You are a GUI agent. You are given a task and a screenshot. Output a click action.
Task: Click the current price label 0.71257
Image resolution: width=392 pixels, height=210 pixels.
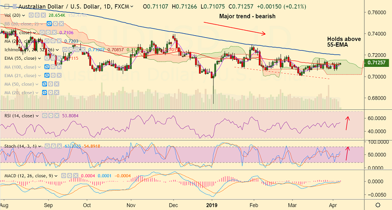coord(377,62)
